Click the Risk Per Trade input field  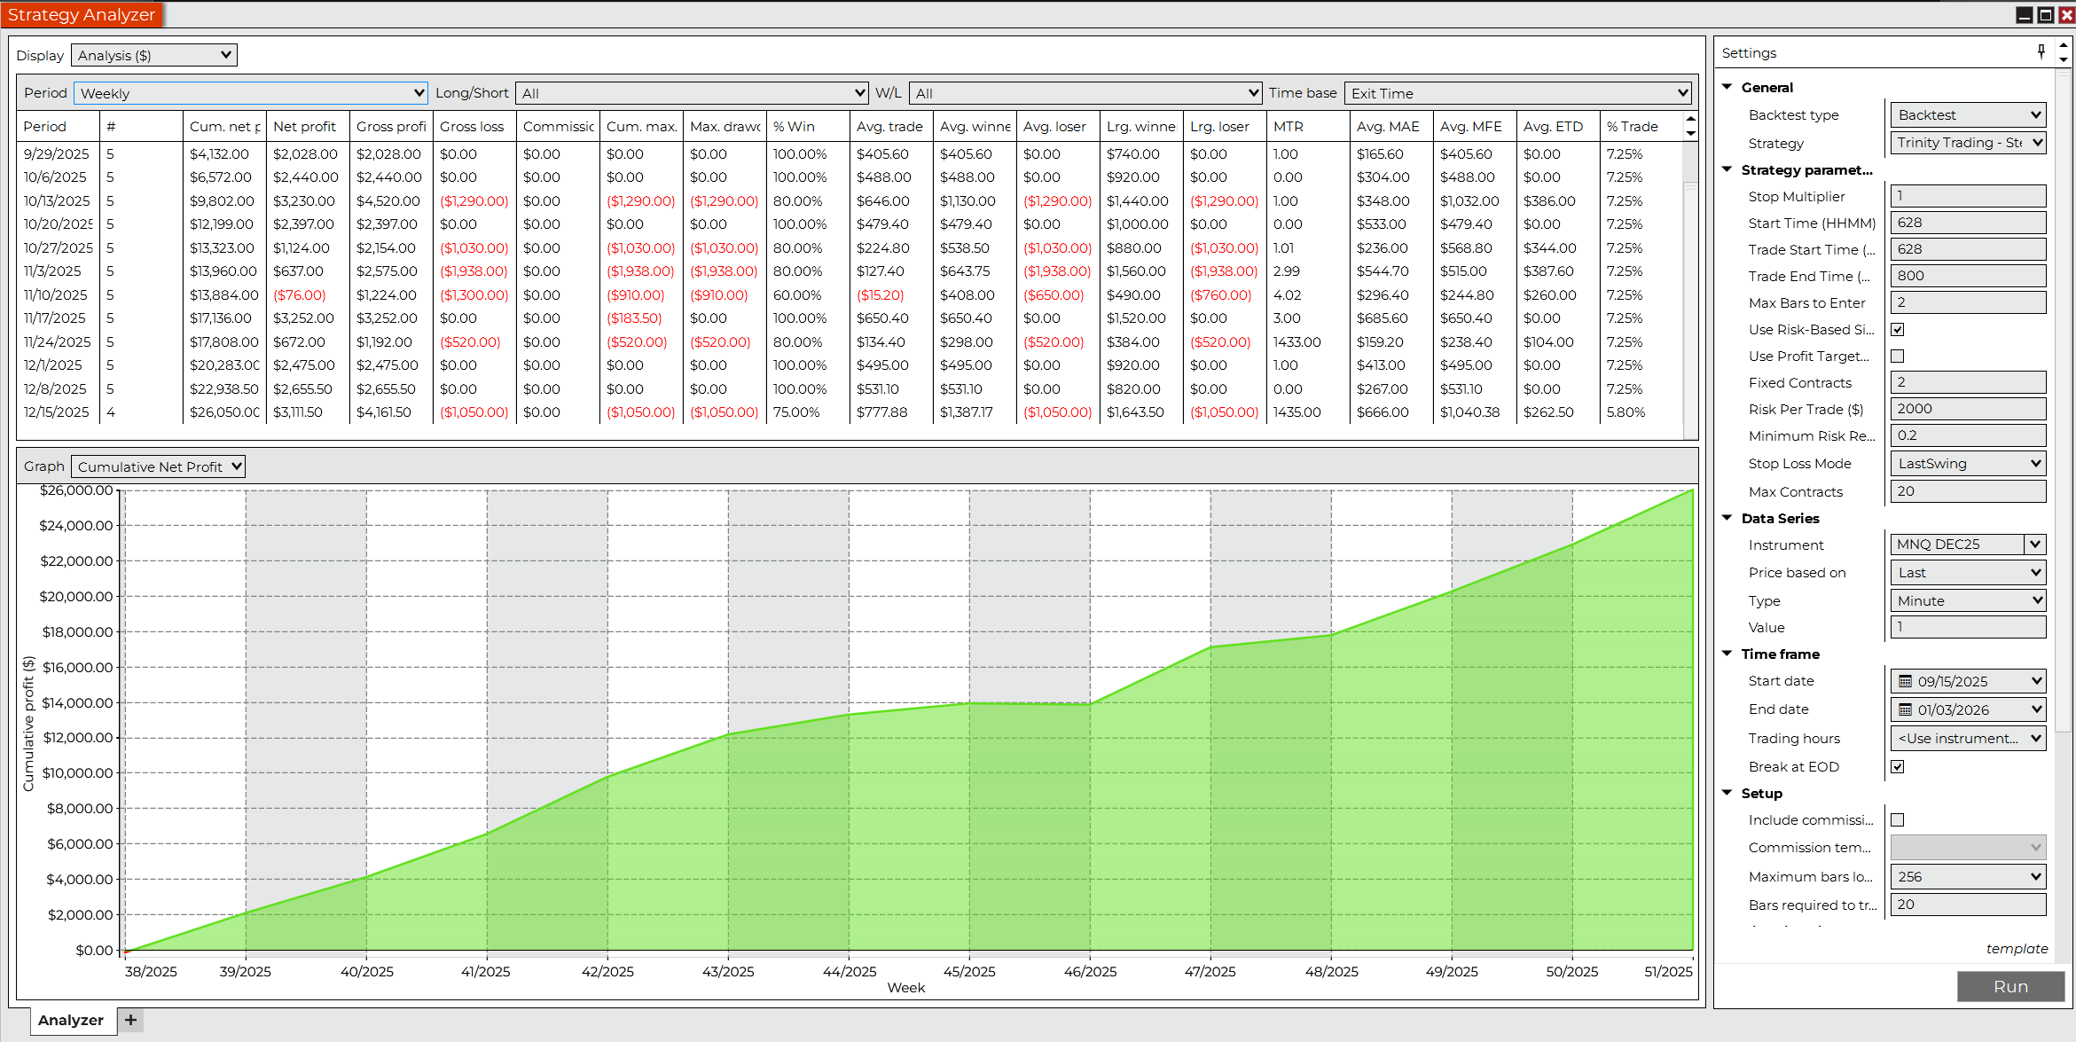[x=1967, y=409]
